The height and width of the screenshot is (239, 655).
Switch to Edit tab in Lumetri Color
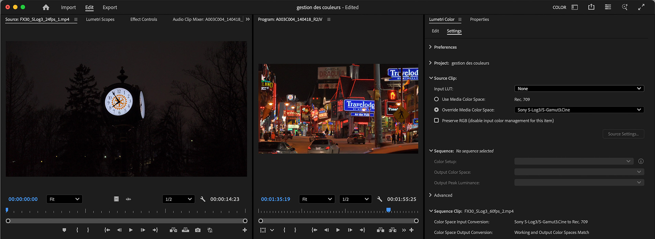pos(435,31)
